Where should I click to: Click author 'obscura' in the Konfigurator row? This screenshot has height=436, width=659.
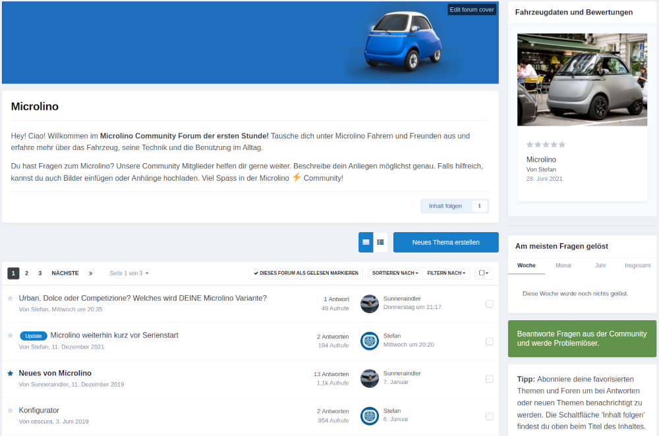tap(42, 422)
